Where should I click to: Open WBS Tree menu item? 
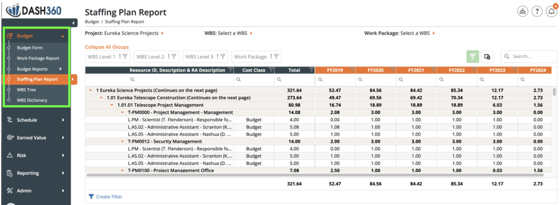click(26, 89)
